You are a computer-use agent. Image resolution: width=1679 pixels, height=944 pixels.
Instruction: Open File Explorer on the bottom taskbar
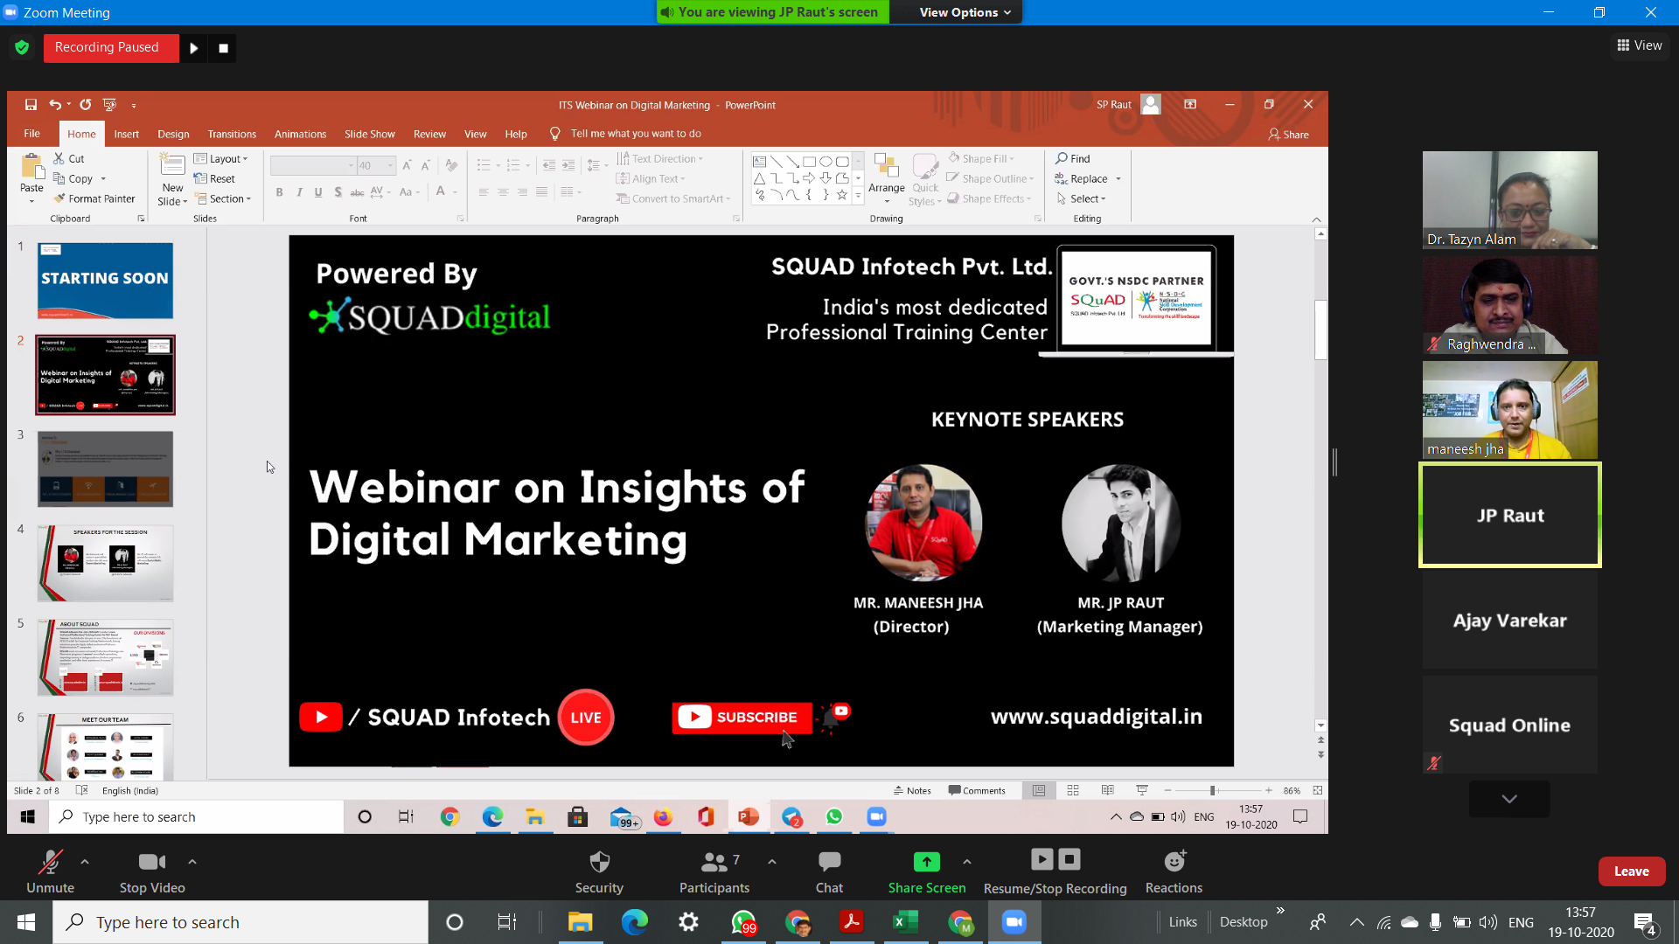(x=580, y=922)
